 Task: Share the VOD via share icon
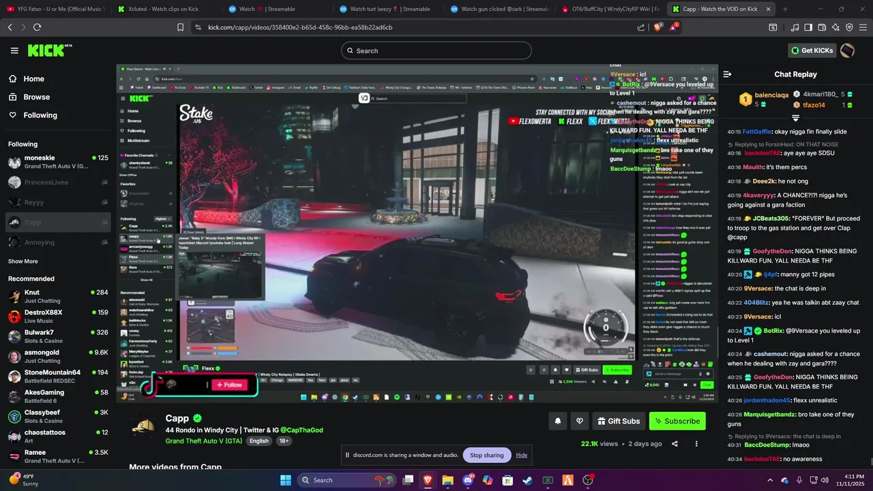click(675, 443)
